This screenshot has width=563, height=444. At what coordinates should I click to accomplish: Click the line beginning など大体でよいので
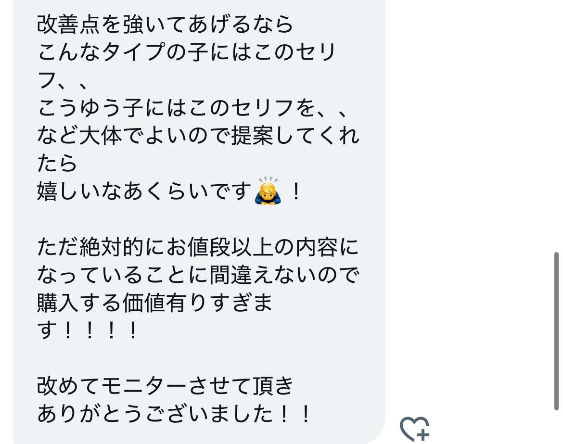(x=198, y=135)
